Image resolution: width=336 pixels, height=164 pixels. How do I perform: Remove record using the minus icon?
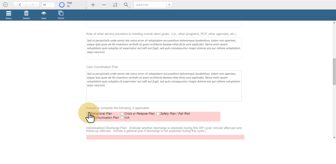pyautogui.click(x=104, y=5)
